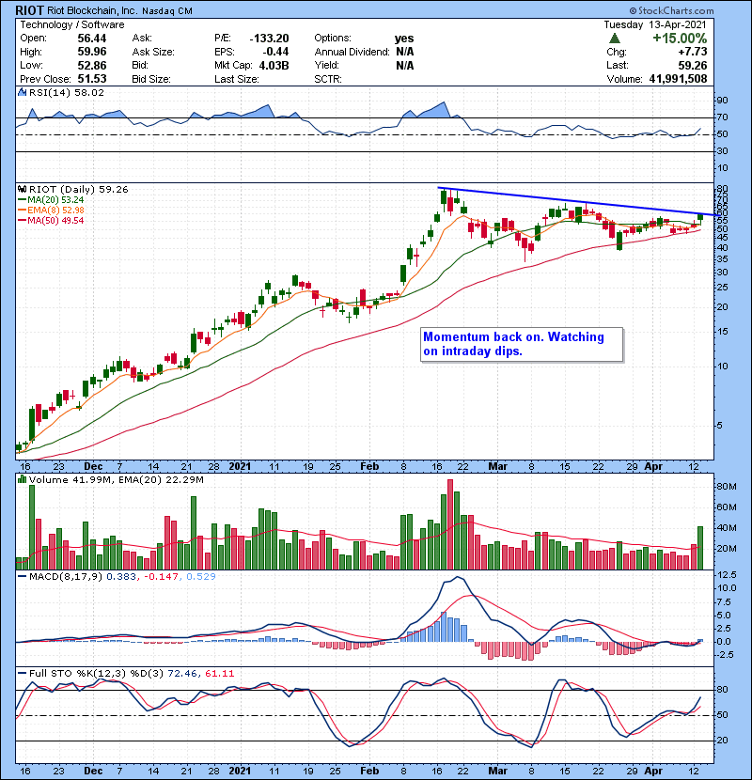Click the Volume 41.99M, EMA(20) 22.29M legend
Image resolution: width=752 pixels, height=780 pixels.
(x=117, y=480)
